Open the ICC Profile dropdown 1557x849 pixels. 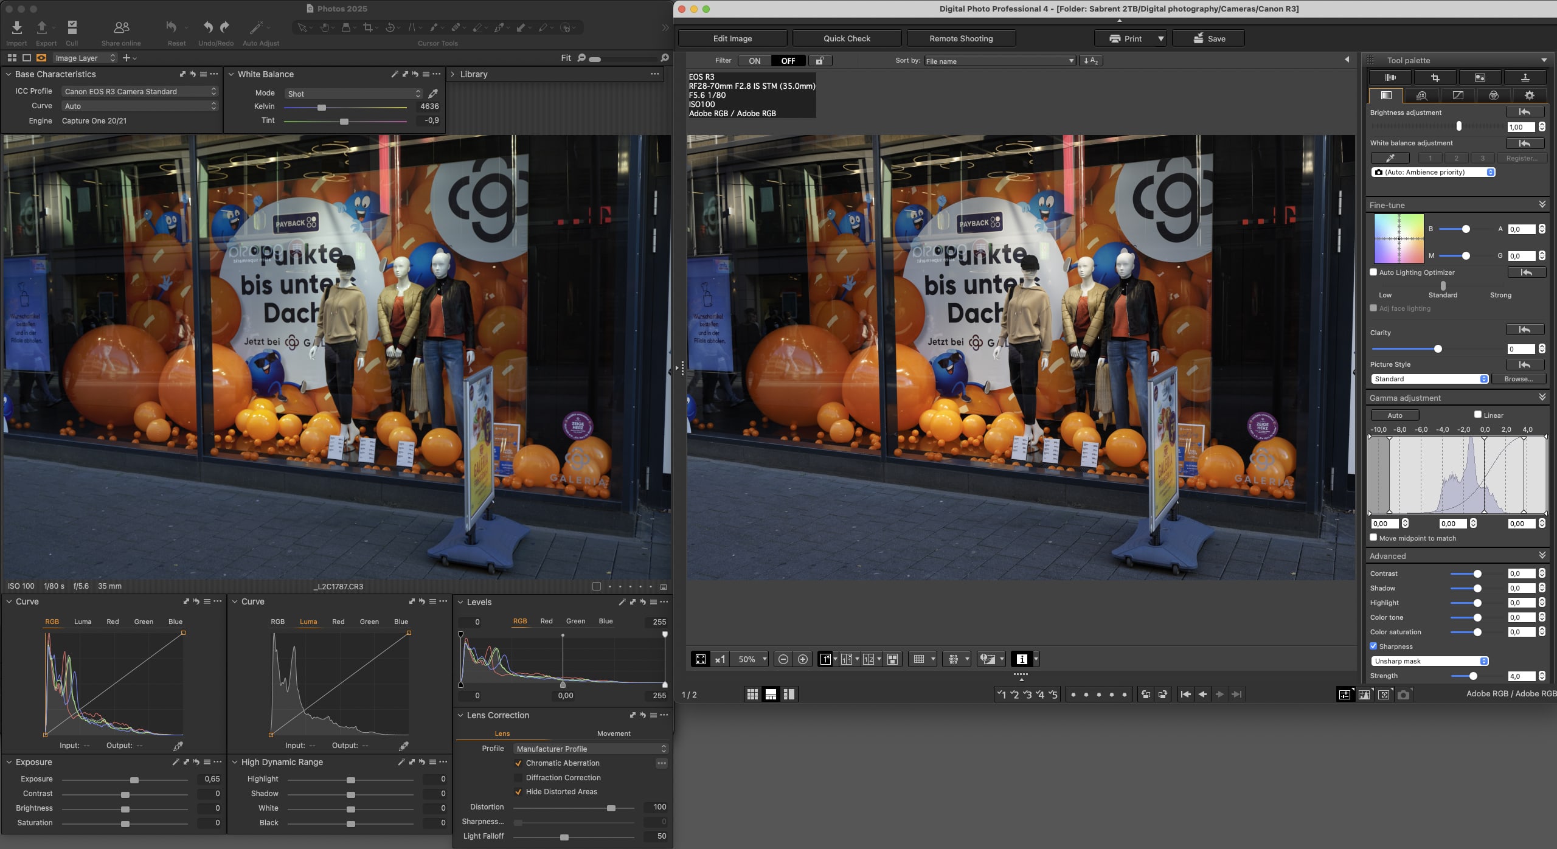pyautogui.click(x=140, y=91)
